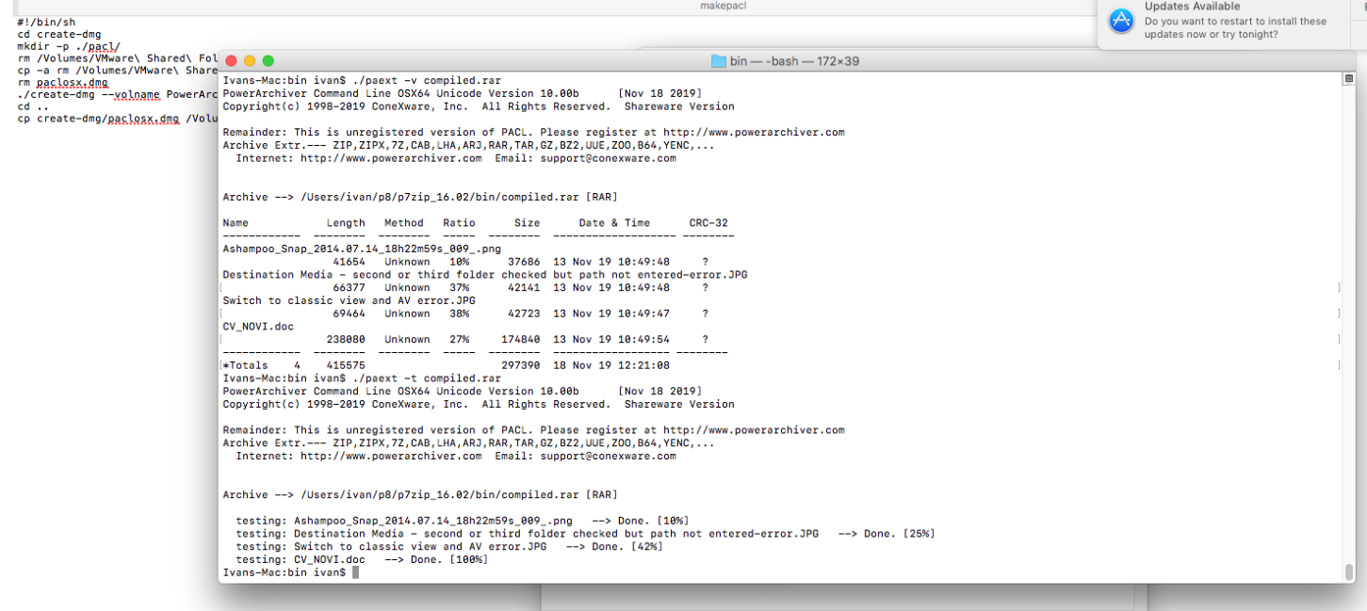Image resolution: width=1367 pixels, height=611 pixels.
Task: Minimize the terminal using the yellow button
Action: [x=250, y=61]
